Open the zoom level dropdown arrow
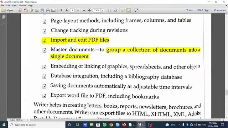 [x=102, y=10]
